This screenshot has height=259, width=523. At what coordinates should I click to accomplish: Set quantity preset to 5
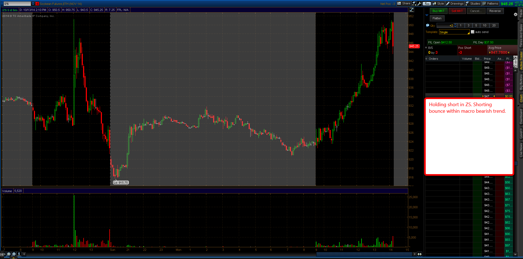coord(476,25)
